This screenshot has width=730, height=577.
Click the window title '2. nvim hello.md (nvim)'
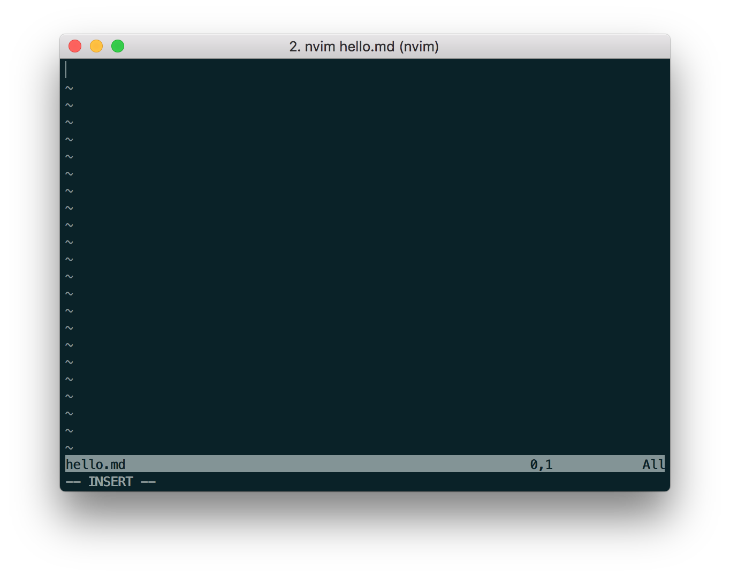(364, 47)
